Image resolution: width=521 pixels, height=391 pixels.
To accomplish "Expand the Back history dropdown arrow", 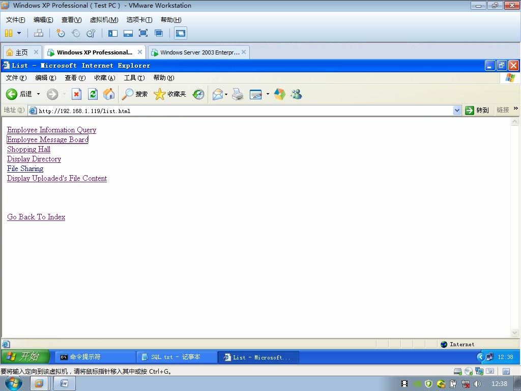I will (x=38, y=94).
